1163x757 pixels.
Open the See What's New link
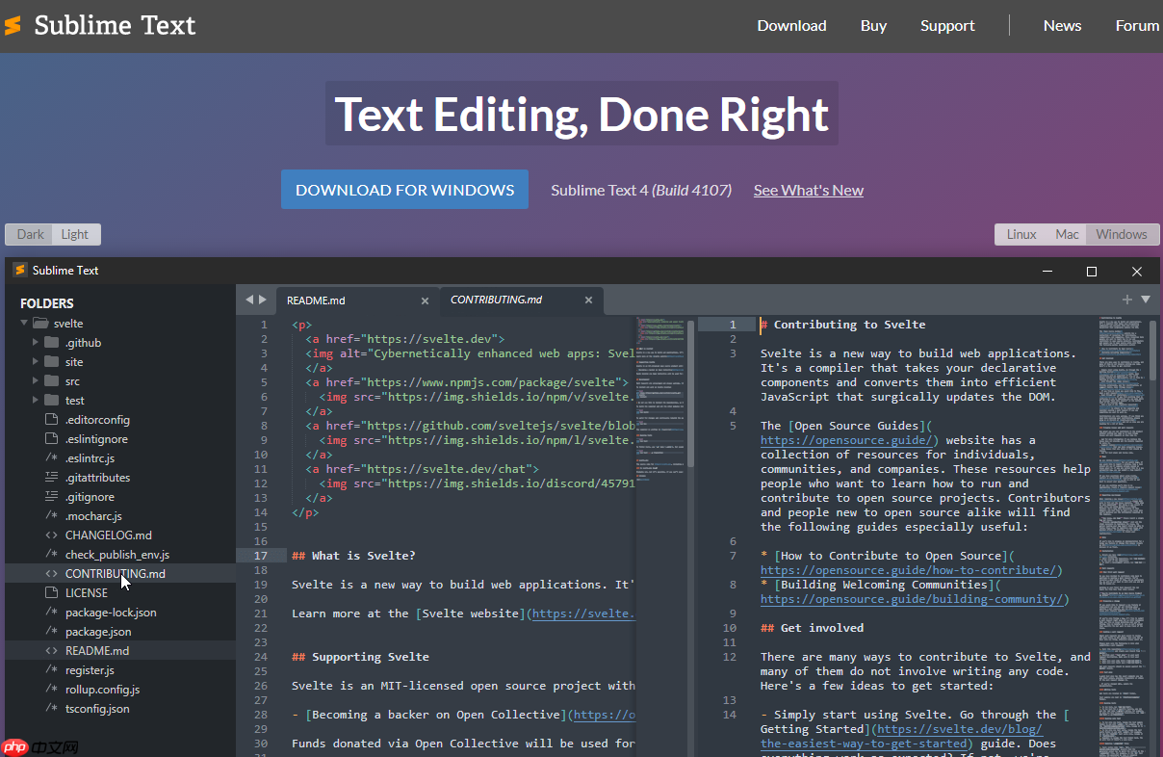tap(808, 191)
